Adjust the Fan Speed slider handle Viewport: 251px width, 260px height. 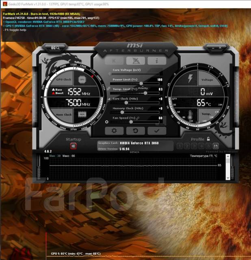click(x=131, y=122)
